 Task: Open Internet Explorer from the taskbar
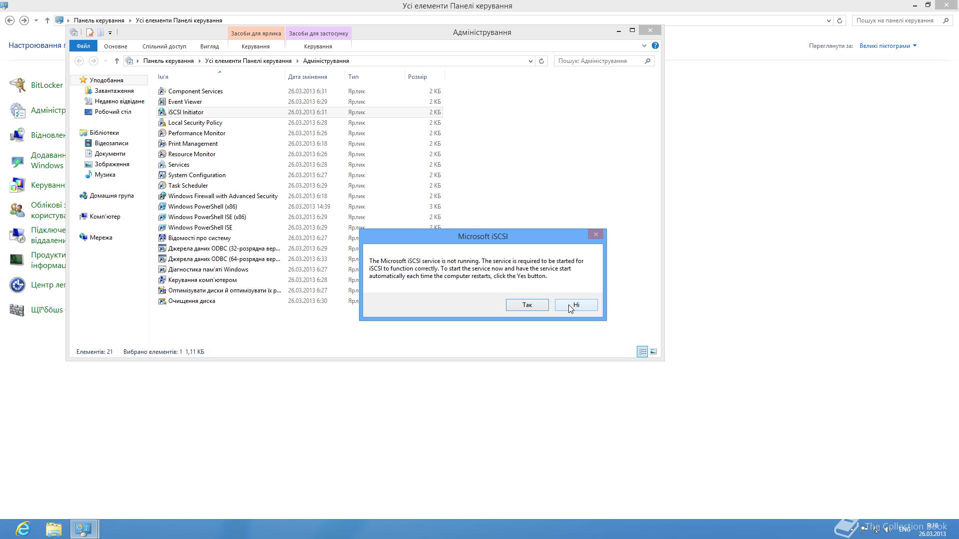23,529
